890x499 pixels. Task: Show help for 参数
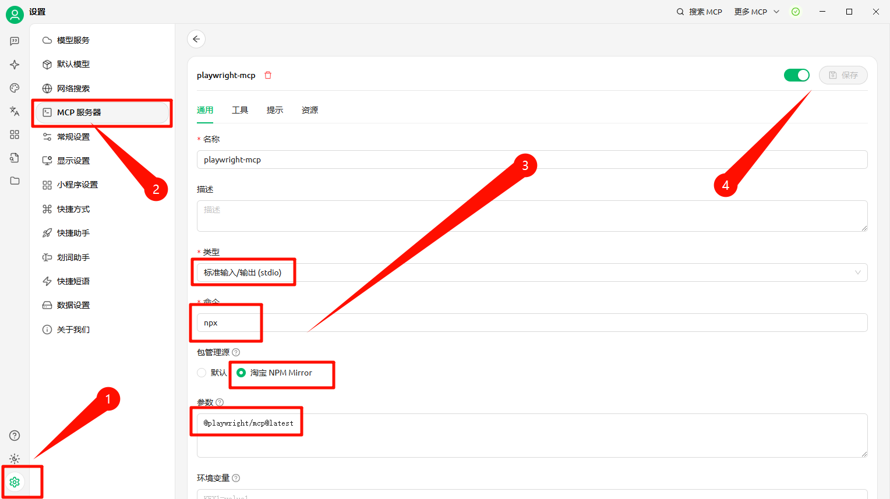click(x=220, y=402)
